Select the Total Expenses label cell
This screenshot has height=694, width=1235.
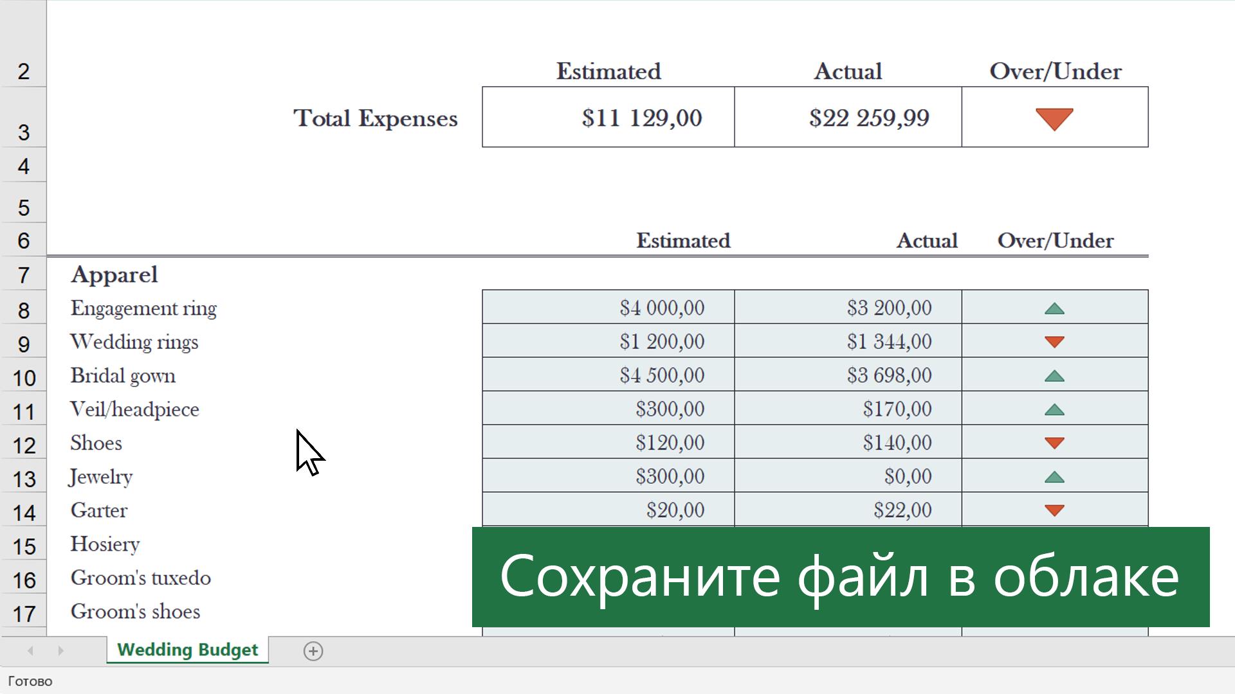[x=376, y=118]
